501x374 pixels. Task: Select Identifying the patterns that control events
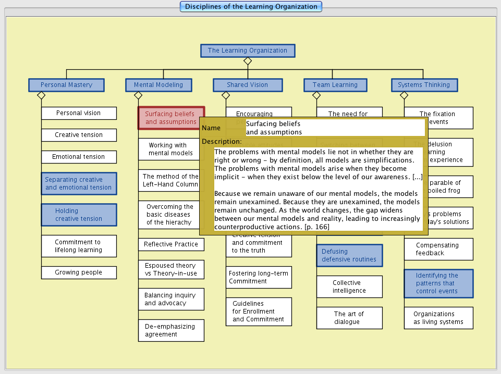(x=438, y=283)
